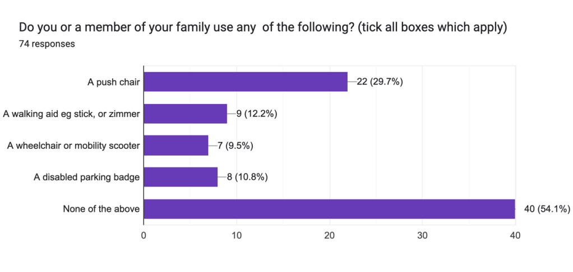573x272 pixels.
Task: Click the survey question title text
Action: click(263, 27)
